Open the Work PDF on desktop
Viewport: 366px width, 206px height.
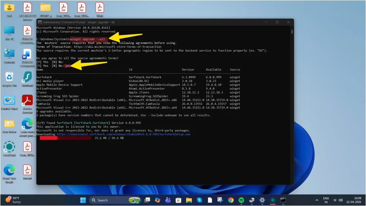100,10
